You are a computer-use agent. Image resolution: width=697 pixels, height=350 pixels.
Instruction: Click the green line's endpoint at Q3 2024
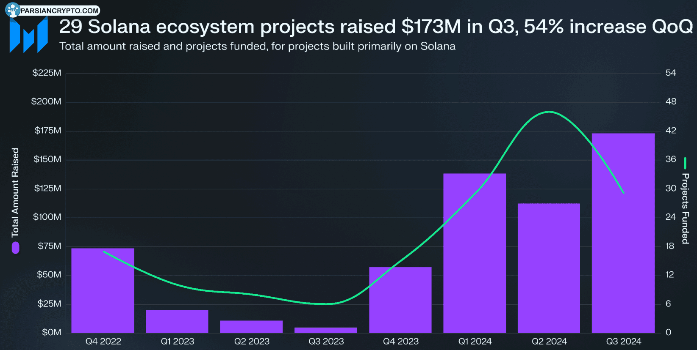coord(623,193)
